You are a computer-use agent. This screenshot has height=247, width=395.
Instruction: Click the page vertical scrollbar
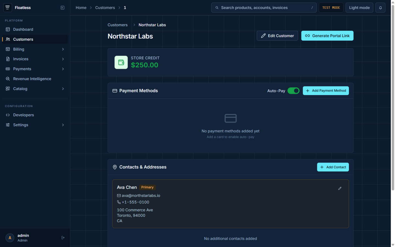(393, 97)
